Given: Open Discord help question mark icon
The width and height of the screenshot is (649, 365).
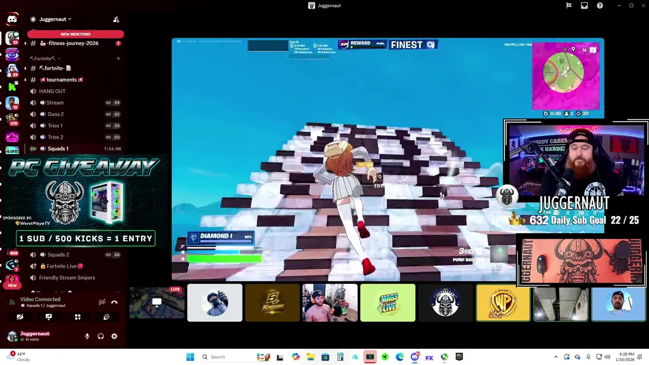Looking at the screenshot, I should [600, 6].
